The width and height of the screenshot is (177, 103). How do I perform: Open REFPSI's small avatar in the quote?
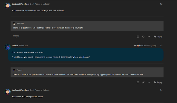14,24
